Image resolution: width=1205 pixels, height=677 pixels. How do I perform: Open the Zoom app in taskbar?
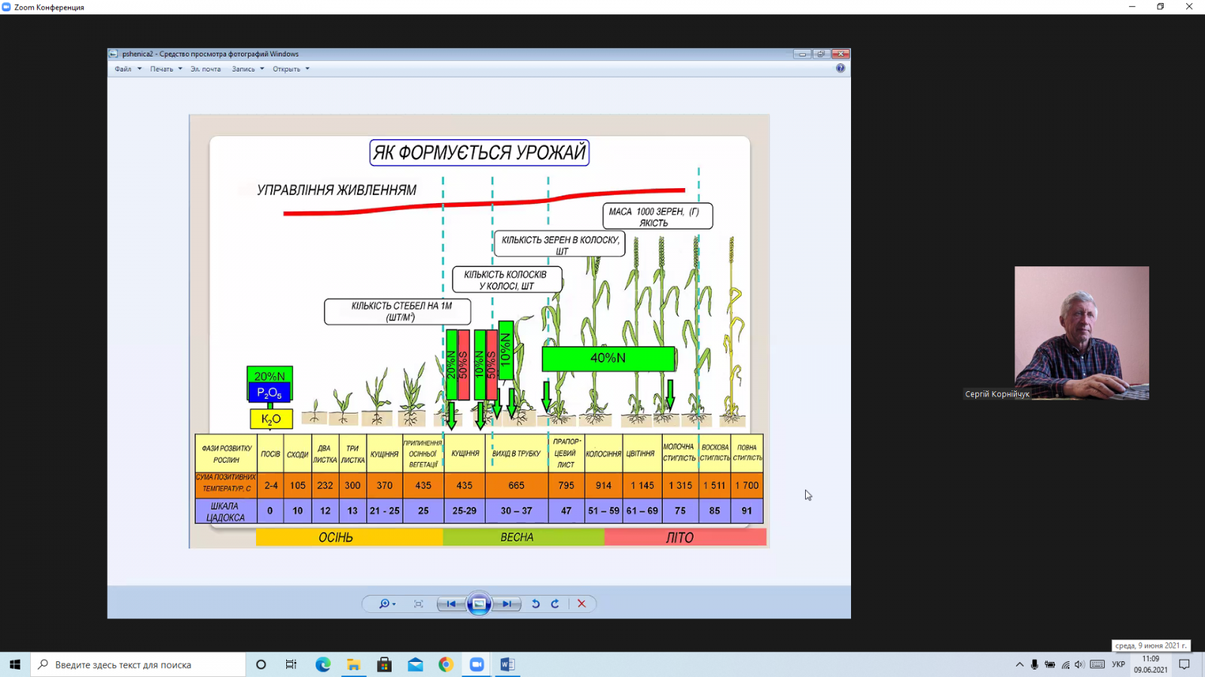pyautogui.click(x=477, y=665)
